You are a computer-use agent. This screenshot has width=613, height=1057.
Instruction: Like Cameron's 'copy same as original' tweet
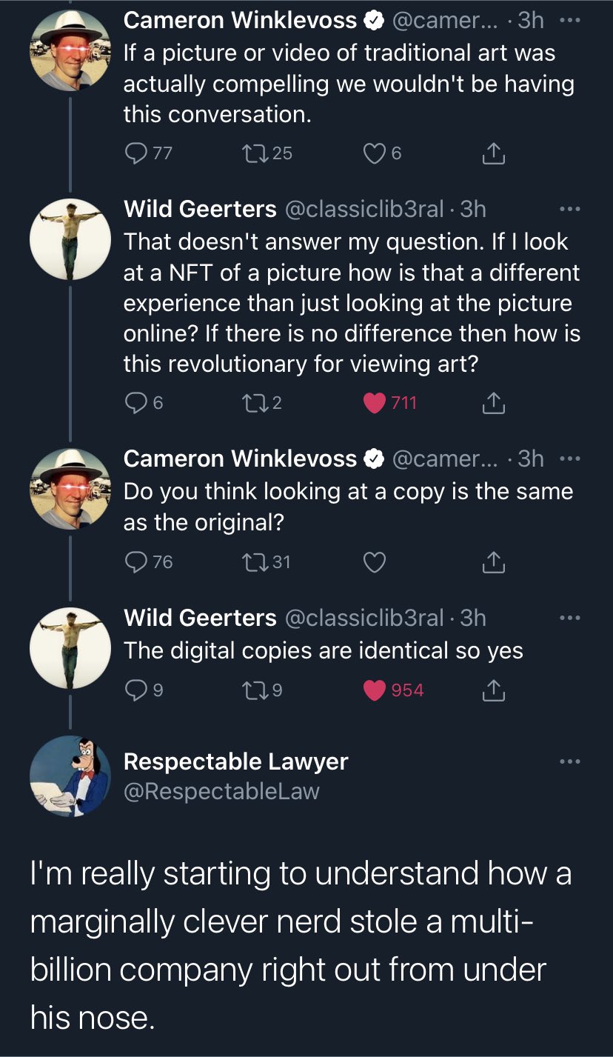(x=375, y=562)
